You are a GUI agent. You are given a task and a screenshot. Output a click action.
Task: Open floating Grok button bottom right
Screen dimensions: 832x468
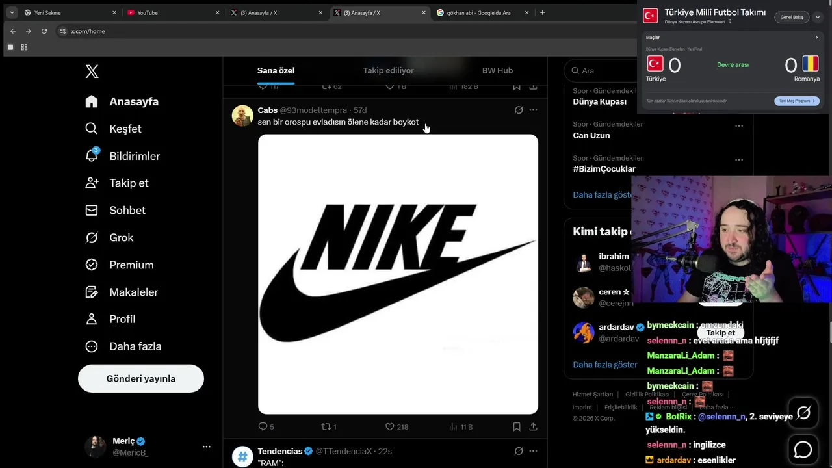coord(803,413)
